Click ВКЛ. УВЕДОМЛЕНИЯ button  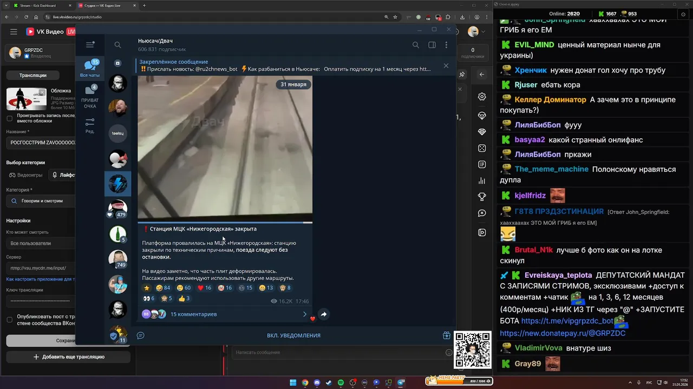[x=293, y=336]
